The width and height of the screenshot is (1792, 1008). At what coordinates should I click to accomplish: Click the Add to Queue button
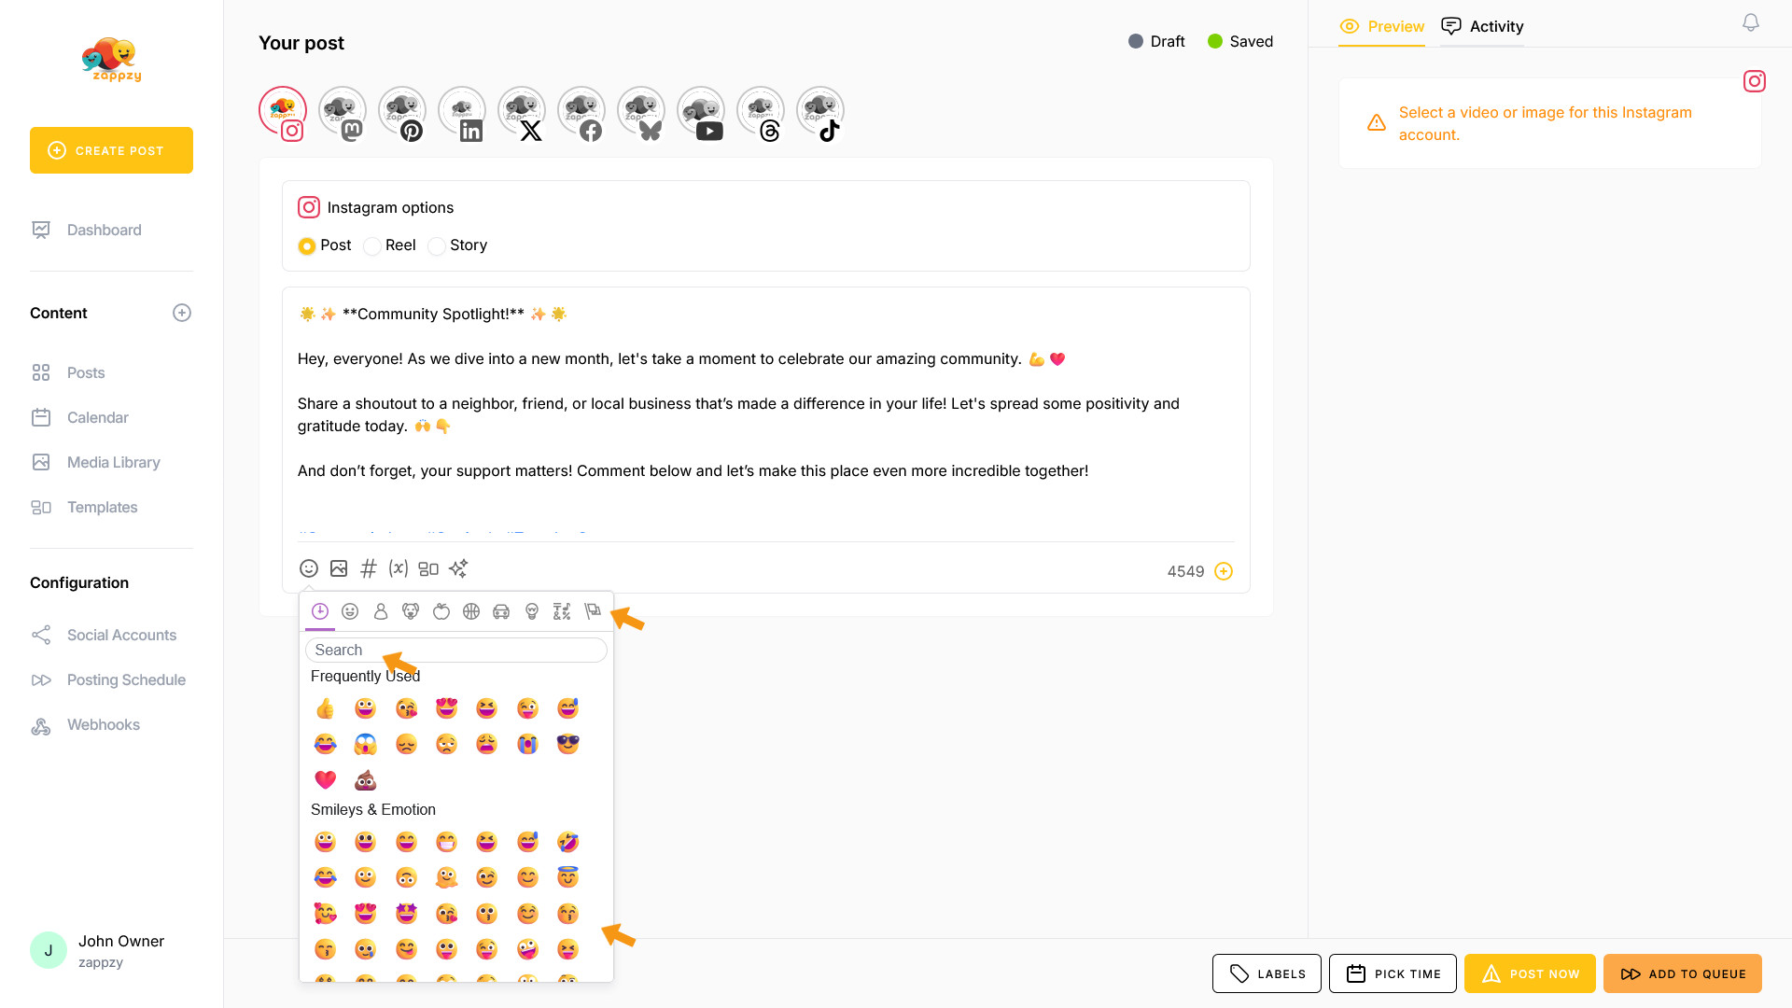click(x=1683, y=973)
